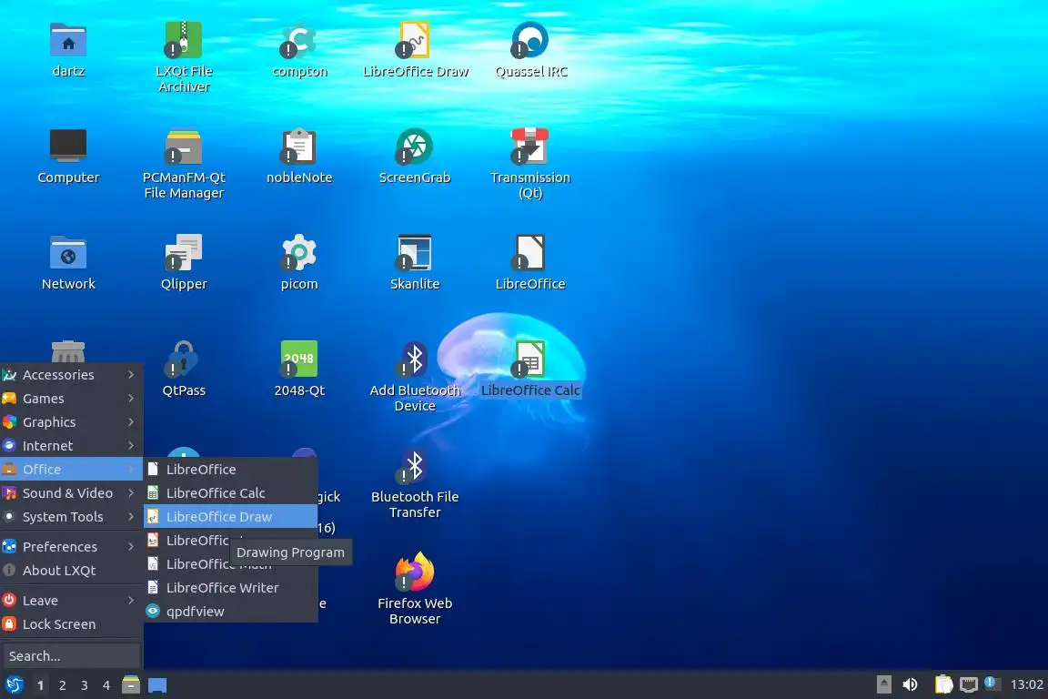1048x699 pixels.
Task: Select the Bluetooth File Transfer desktop icon
Action: (x=415, y=465)
